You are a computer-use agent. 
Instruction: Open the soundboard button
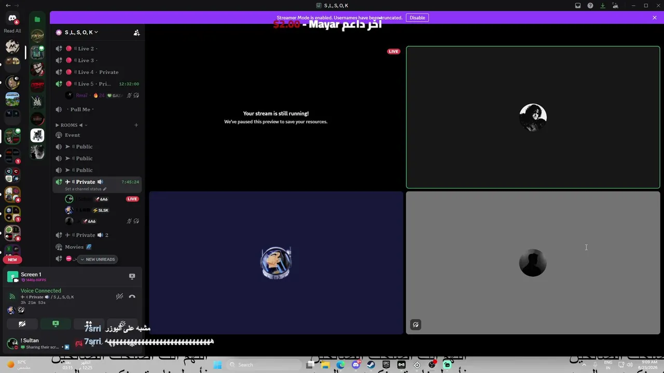tap(122, 324)
